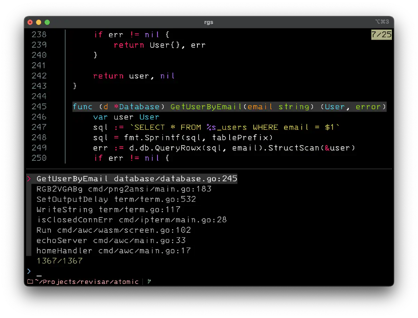This screenshot has width=418, height=318.
Task: Select the GetUserByEmail database.go:245 result
Action: [137, 179]
